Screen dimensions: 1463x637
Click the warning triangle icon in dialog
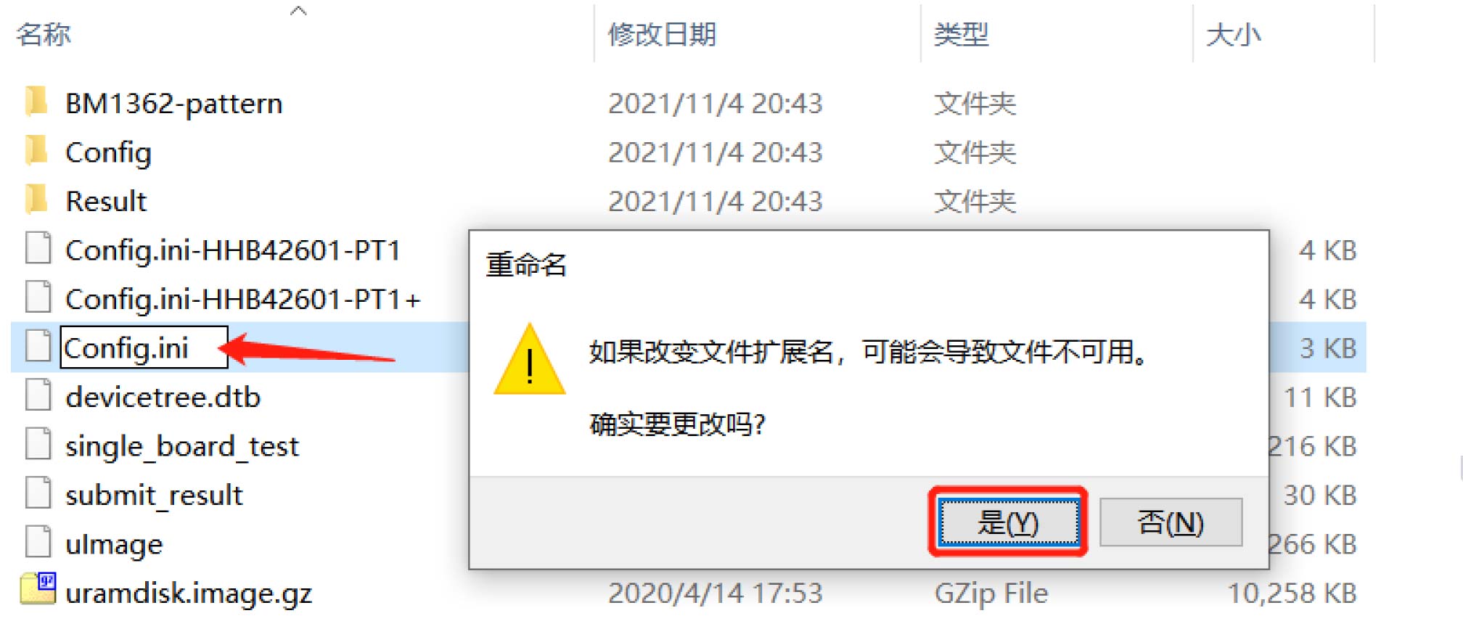click(x=530, y=361)
